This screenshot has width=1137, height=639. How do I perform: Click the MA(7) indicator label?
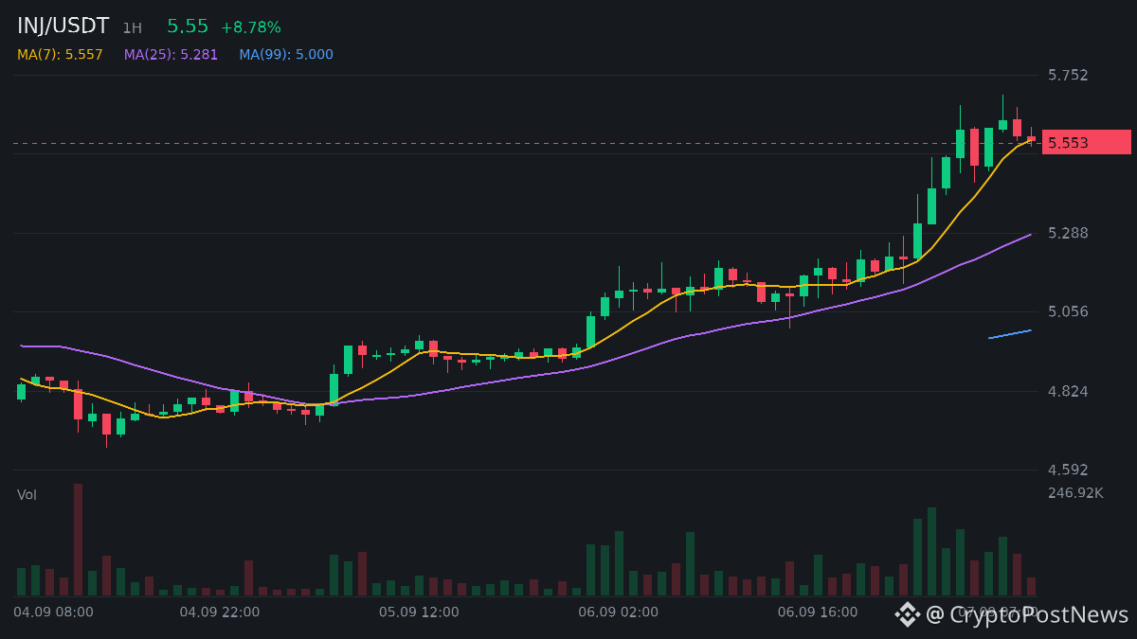coord(60,55)
